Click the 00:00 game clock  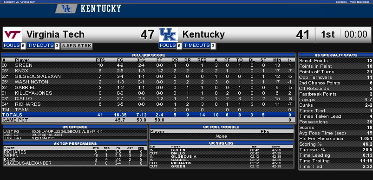[356, 34]
